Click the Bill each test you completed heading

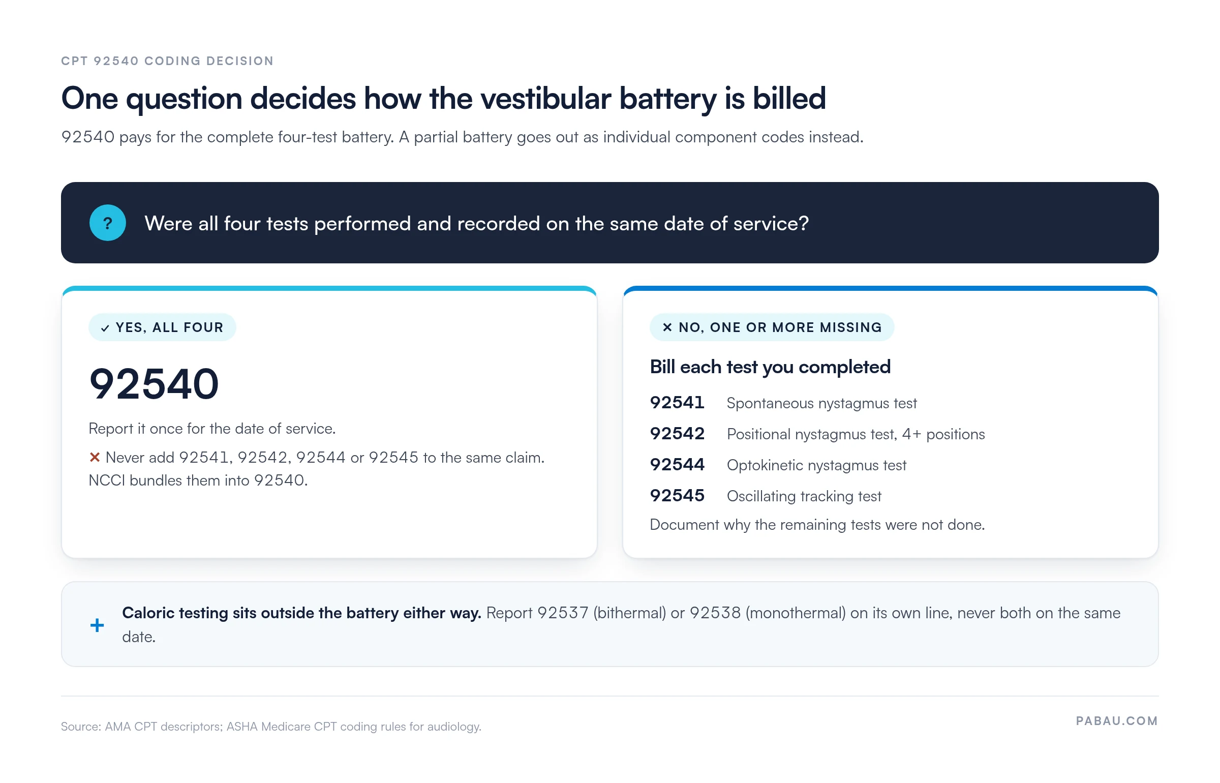tap(770, 367)
